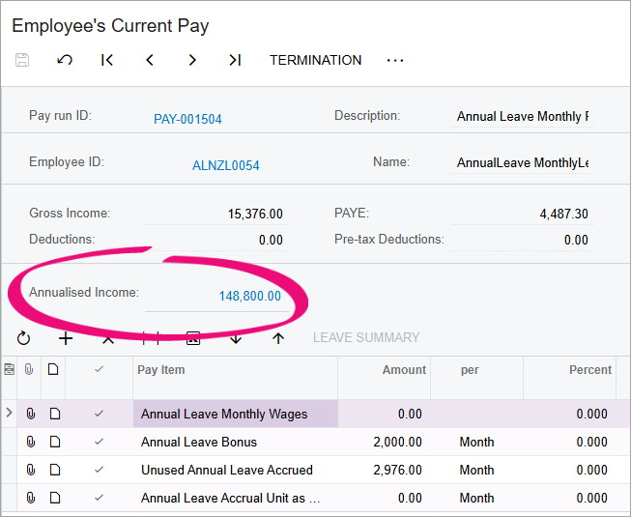The height and width of the screenshot is (517, 631).
Task: Click Month per cell for Annual Leave Bonus
Action: point(476,443)
